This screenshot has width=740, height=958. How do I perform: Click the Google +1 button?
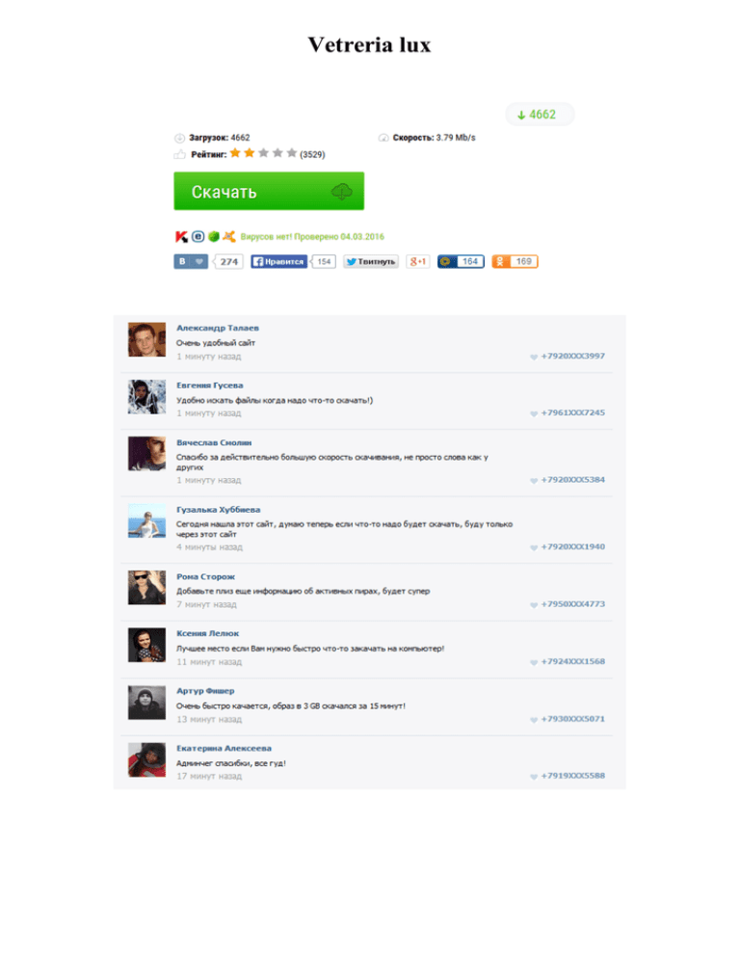tap(418, 261)
